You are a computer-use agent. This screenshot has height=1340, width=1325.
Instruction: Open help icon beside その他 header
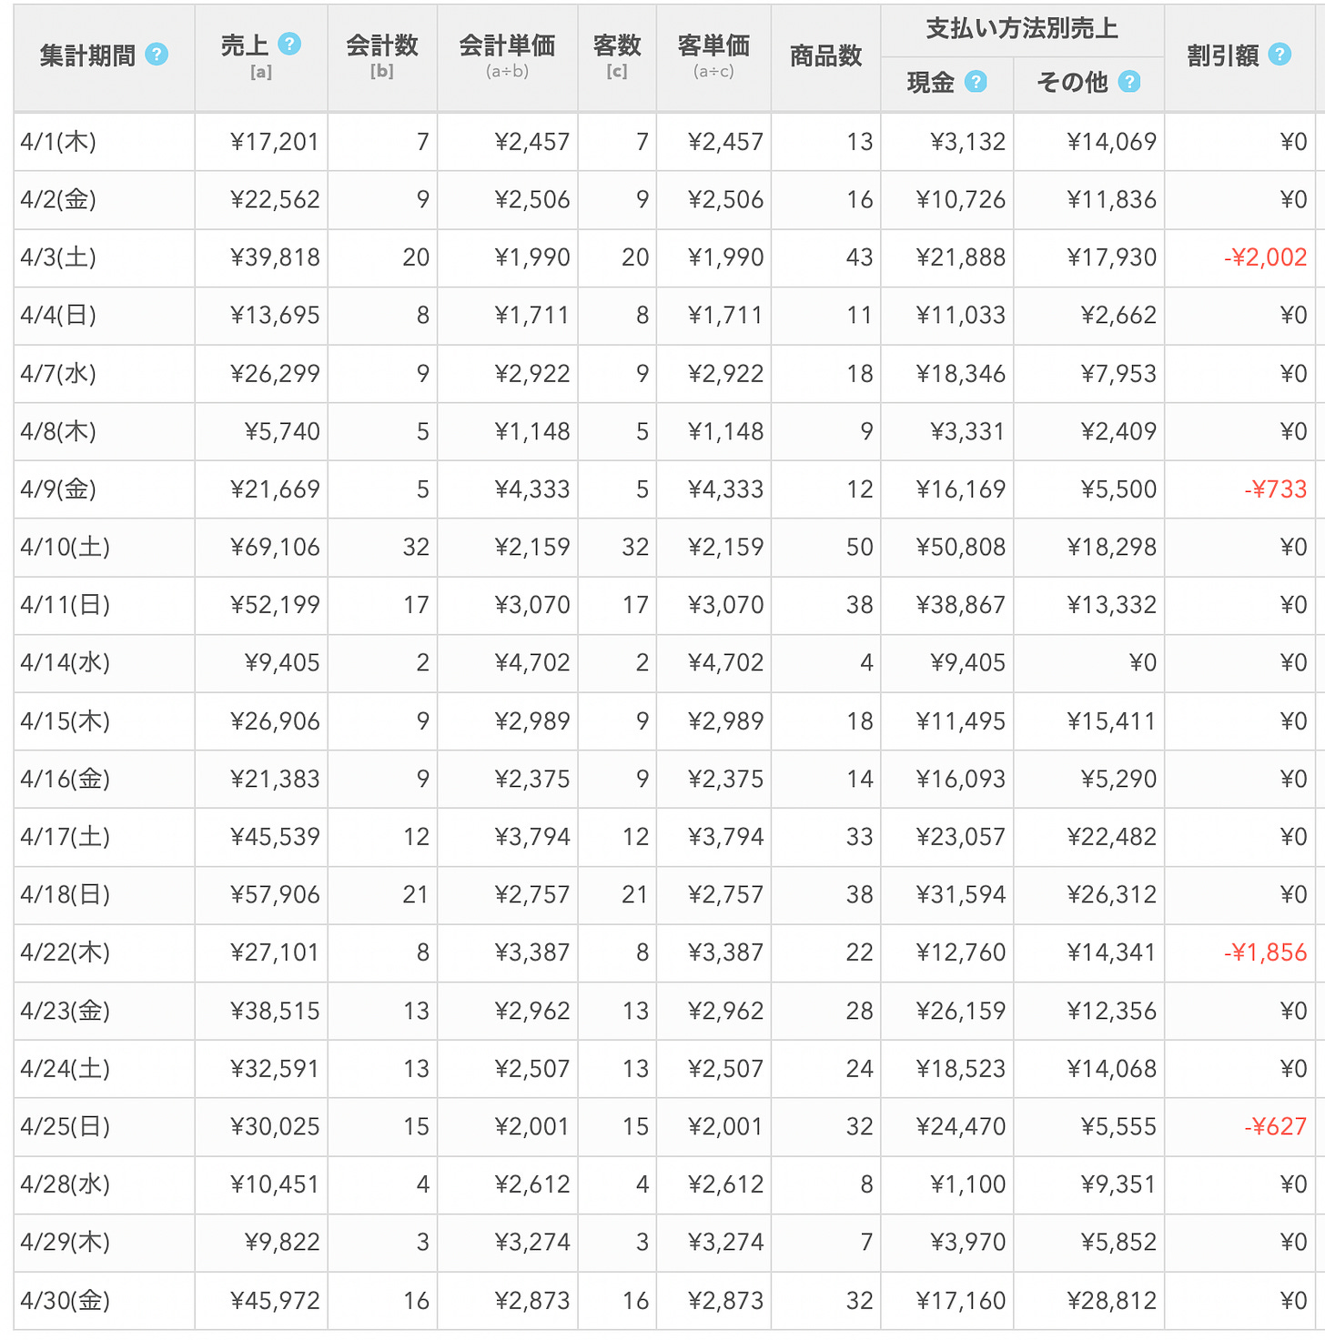tap(1129, 82)
